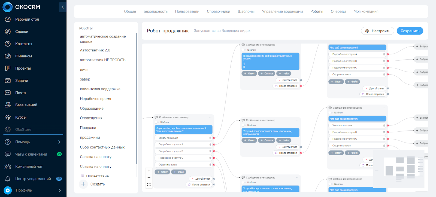Open the База знаний sidebar icon
This screenshot has width=436, height=197.
(8, 105)
